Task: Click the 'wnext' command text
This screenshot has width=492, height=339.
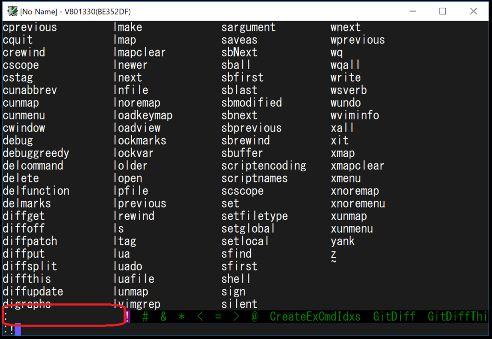Action: tap(345, 27)
